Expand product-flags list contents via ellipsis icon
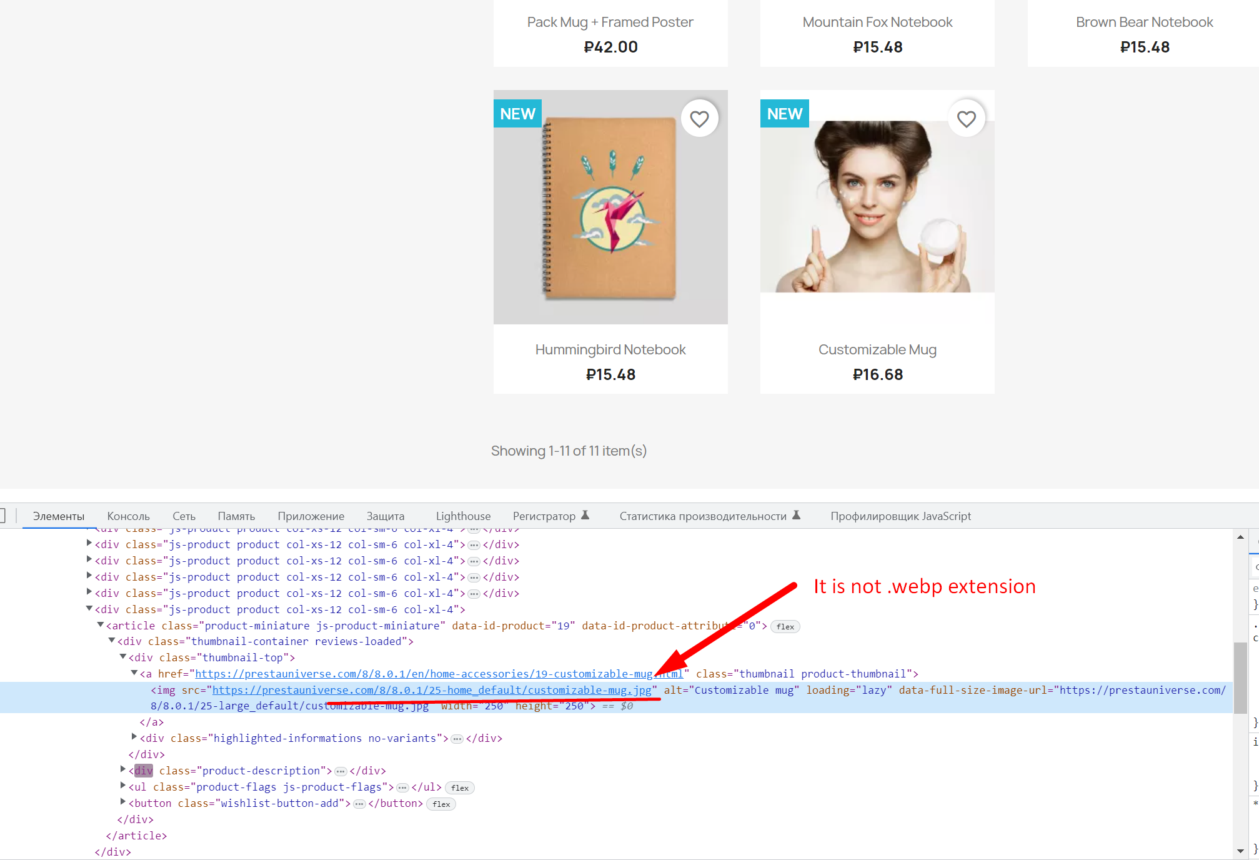This screenshot has height=860, width=1259. tap(402, 787)
